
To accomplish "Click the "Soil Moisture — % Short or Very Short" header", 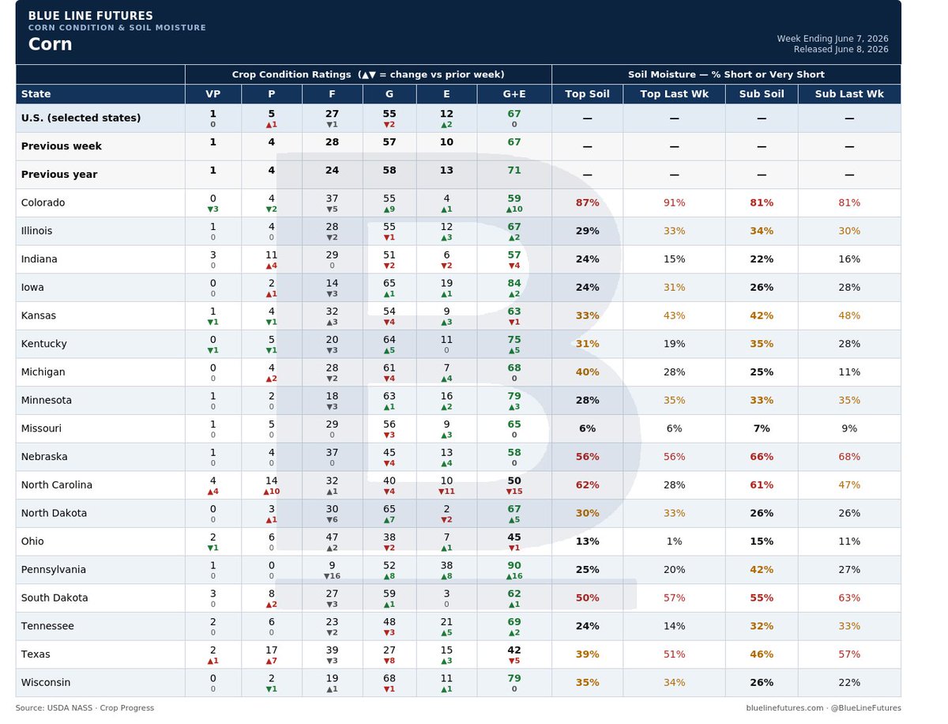I will tap(726, 74).
